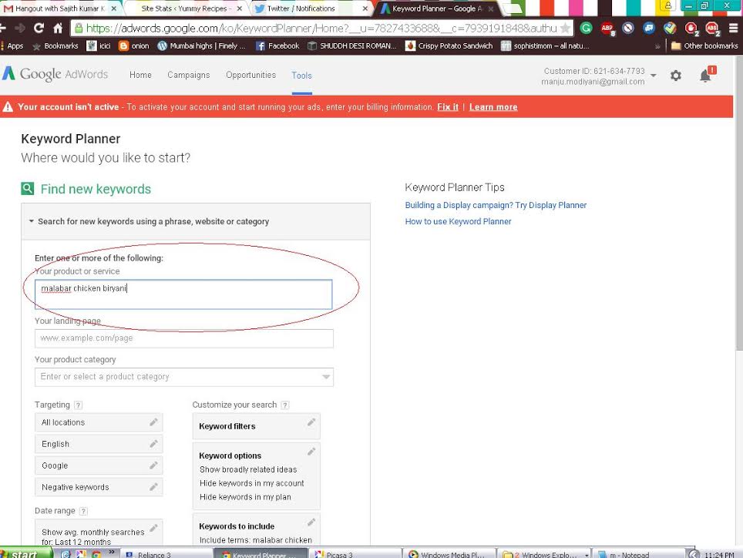743x558 pixels.
Task: Open the notifications bell icon
Action: [705, 76]
